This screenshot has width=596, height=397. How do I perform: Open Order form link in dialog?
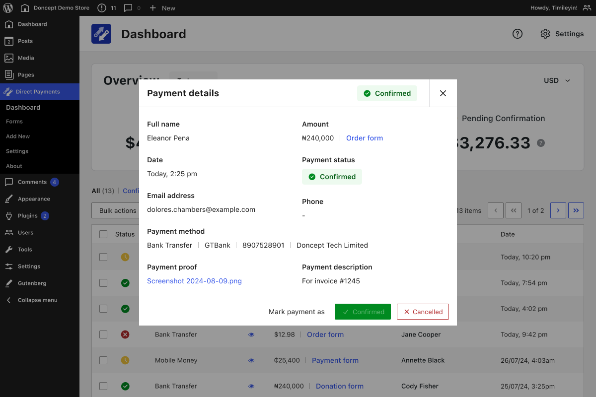(365, 138)
